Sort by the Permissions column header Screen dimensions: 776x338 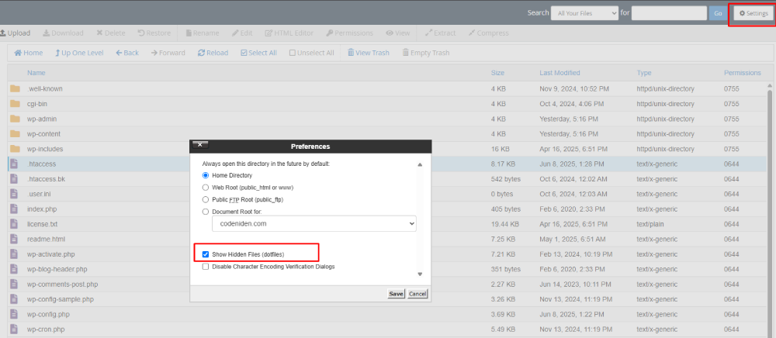(x=743, y=73)
